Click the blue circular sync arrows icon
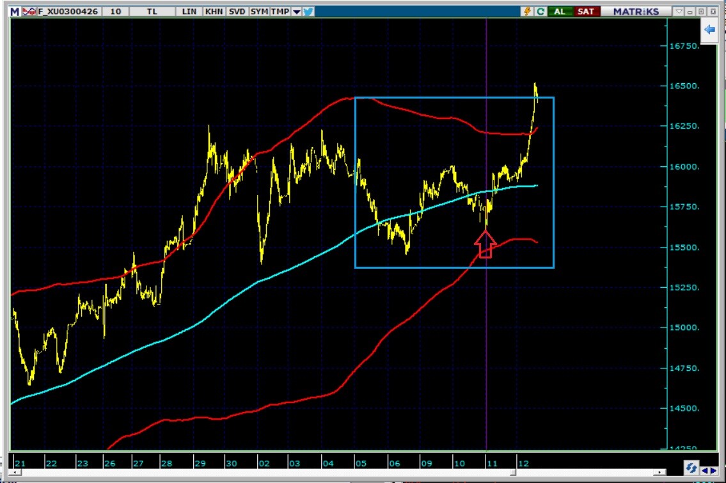Screen dimensions: 726x483 click(x=691, y=469)
